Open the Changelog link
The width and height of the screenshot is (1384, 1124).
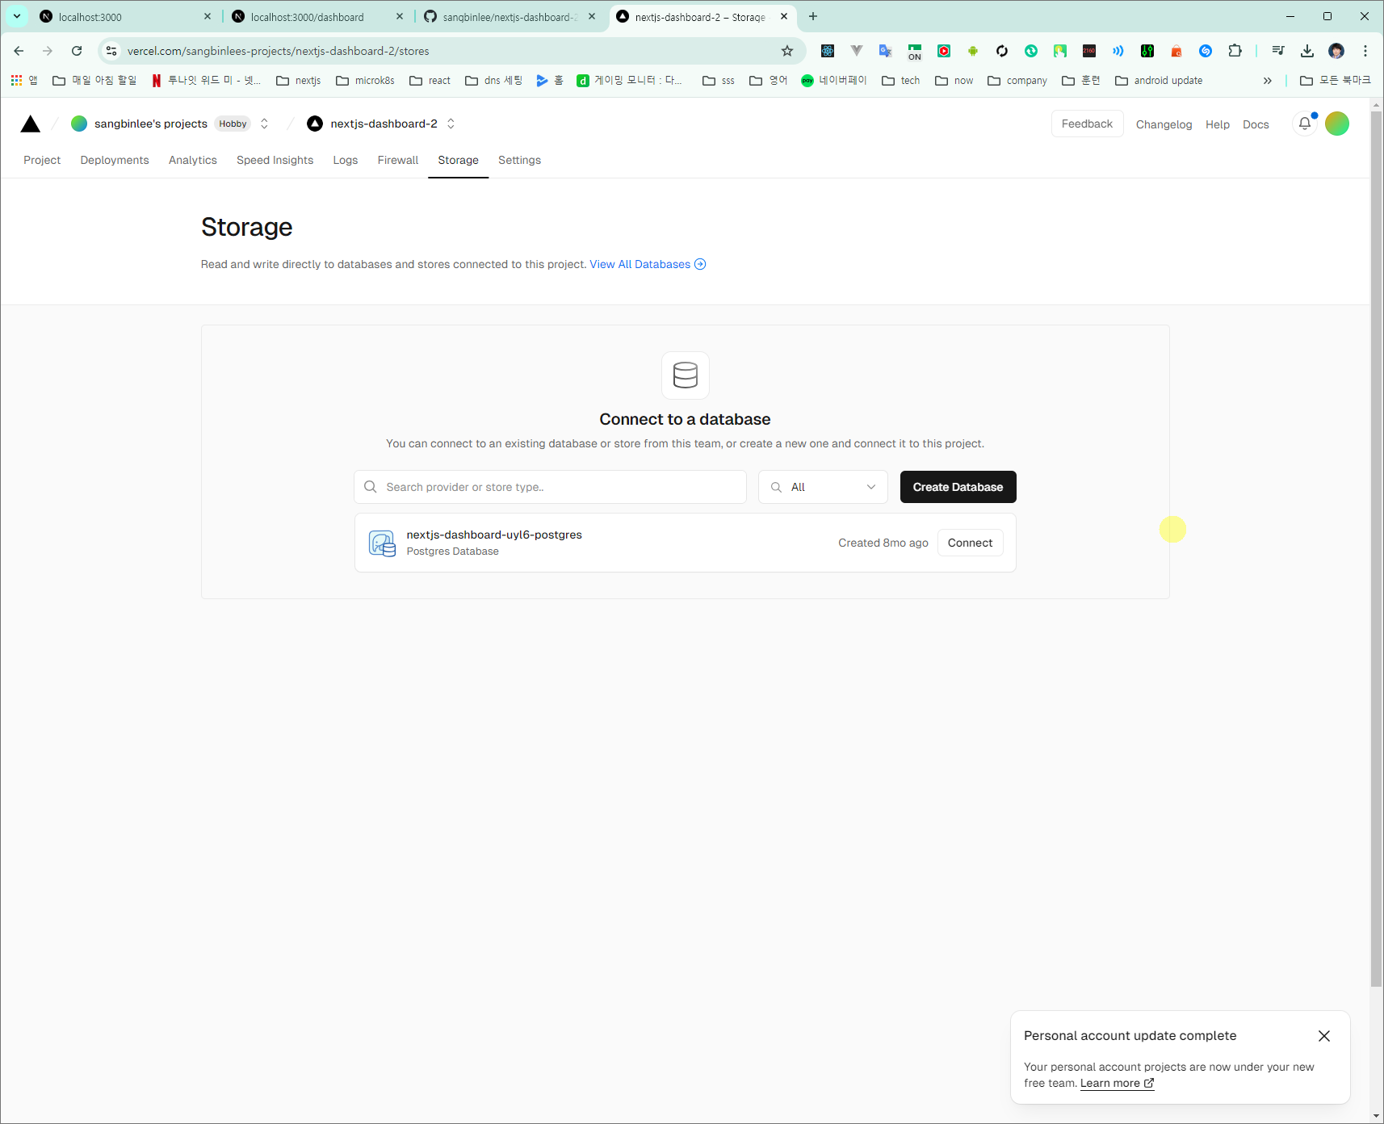click(x=1164, y=124)
